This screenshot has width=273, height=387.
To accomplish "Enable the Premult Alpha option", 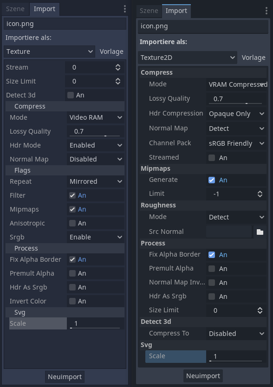I will (211, 268).
